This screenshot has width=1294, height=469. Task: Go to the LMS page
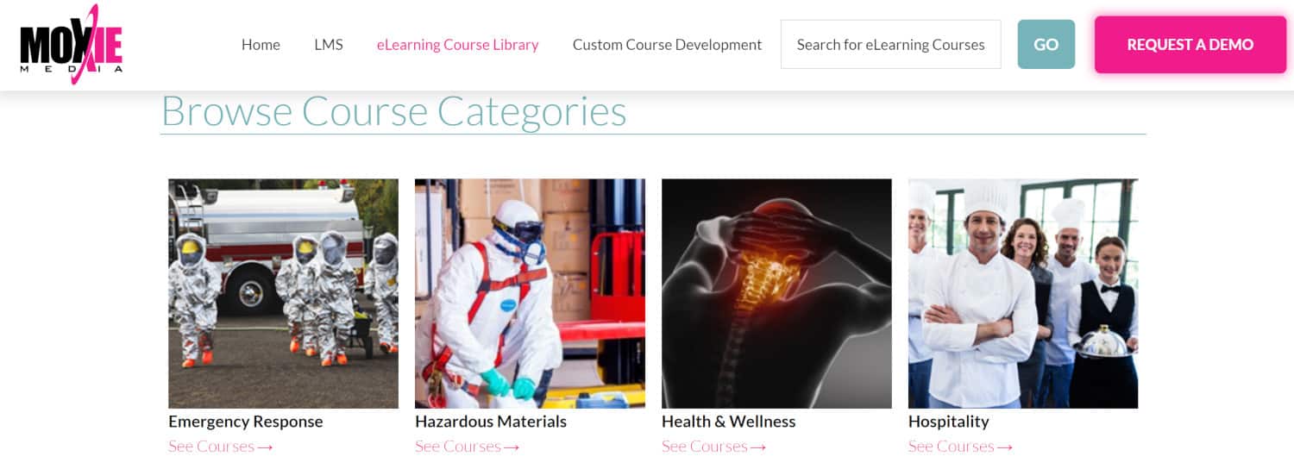tap(329, 45)
